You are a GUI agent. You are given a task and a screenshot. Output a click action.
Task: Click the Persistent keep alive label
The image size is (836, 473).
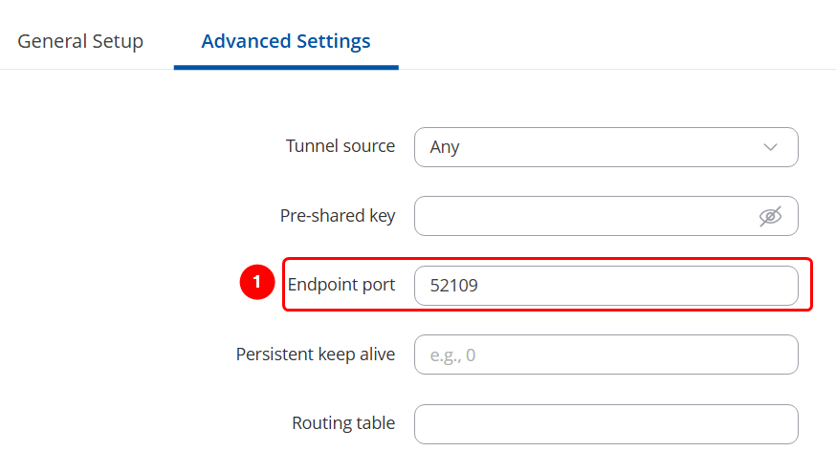point(315,354)
